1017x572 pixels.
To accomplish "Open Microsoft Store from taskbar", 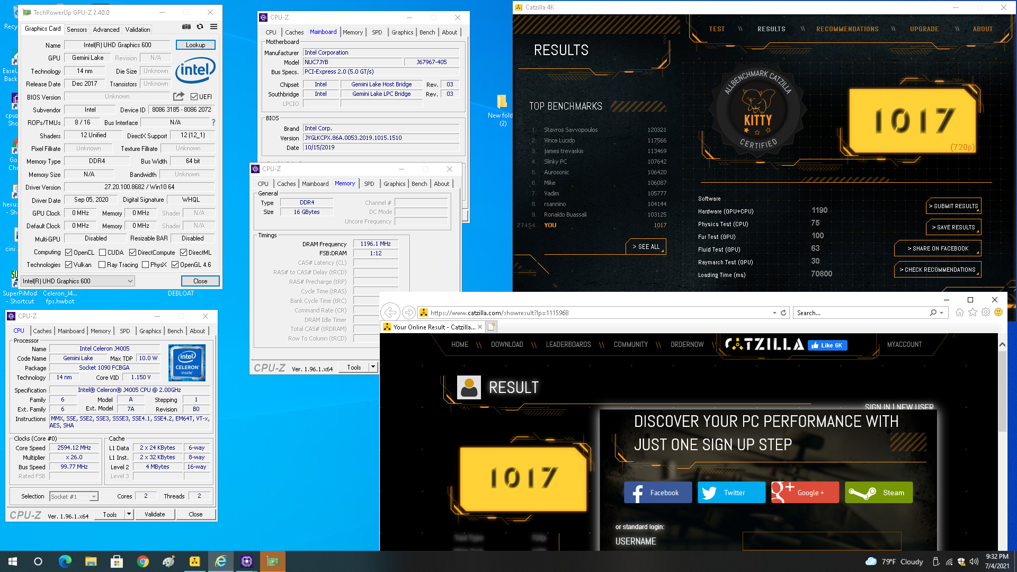I will tap(117, 561).
